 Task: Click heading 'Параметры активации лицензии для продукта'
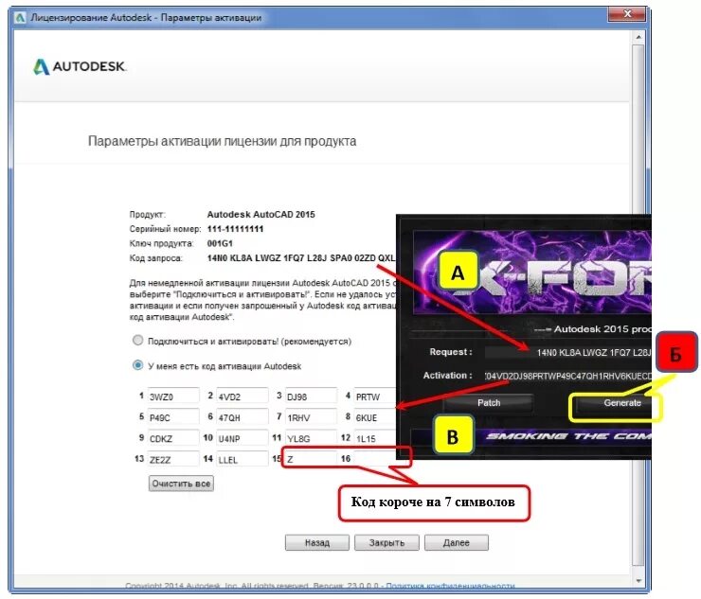tap(223, 142)
